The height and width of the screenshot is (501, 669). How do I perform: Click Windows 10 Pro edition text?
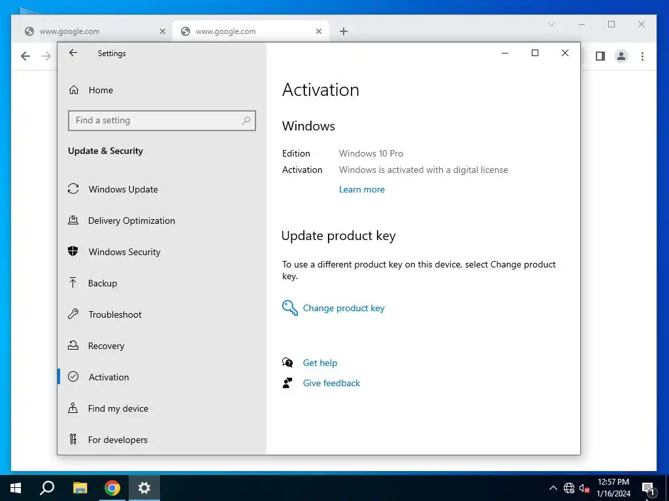click(371, 153)
